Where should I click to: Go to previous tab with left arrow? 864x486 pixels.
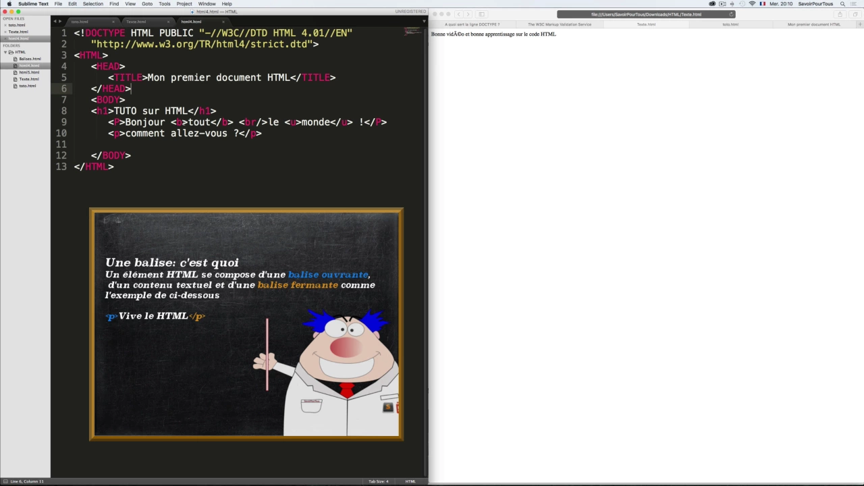coord(55,22)
